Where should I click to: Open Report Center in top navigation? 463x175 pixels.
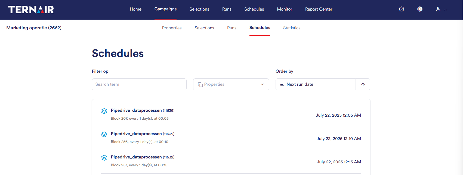[319, 9]
